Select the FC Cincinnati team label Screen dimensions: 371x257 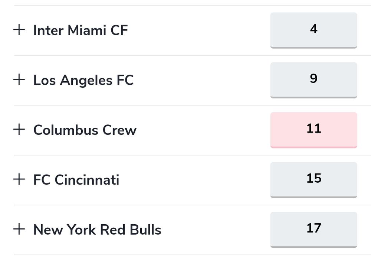coord(76,180)
